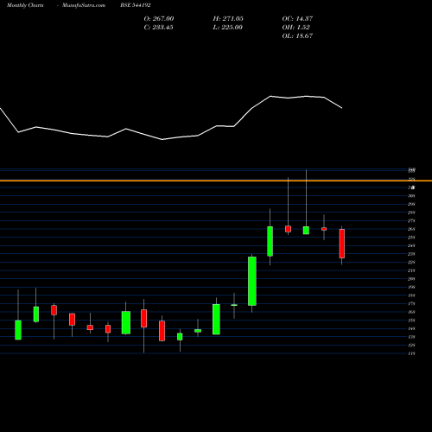Click the "Monthly Charts" title text
The height and width of the screenshot is (432, 432).
(x=25, y=5)
